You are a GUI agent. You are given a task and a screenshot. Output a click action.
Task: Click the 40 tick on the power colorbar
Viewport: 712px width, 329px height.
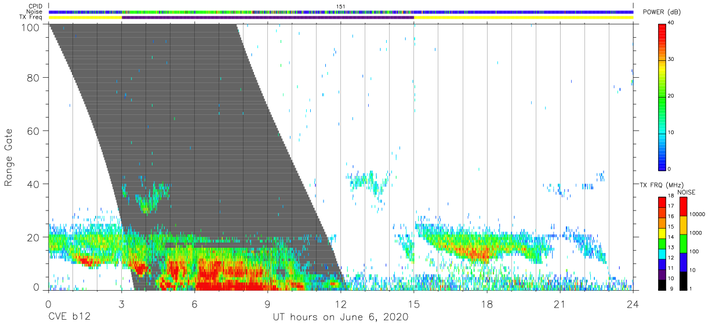click(x=672, y=23)
